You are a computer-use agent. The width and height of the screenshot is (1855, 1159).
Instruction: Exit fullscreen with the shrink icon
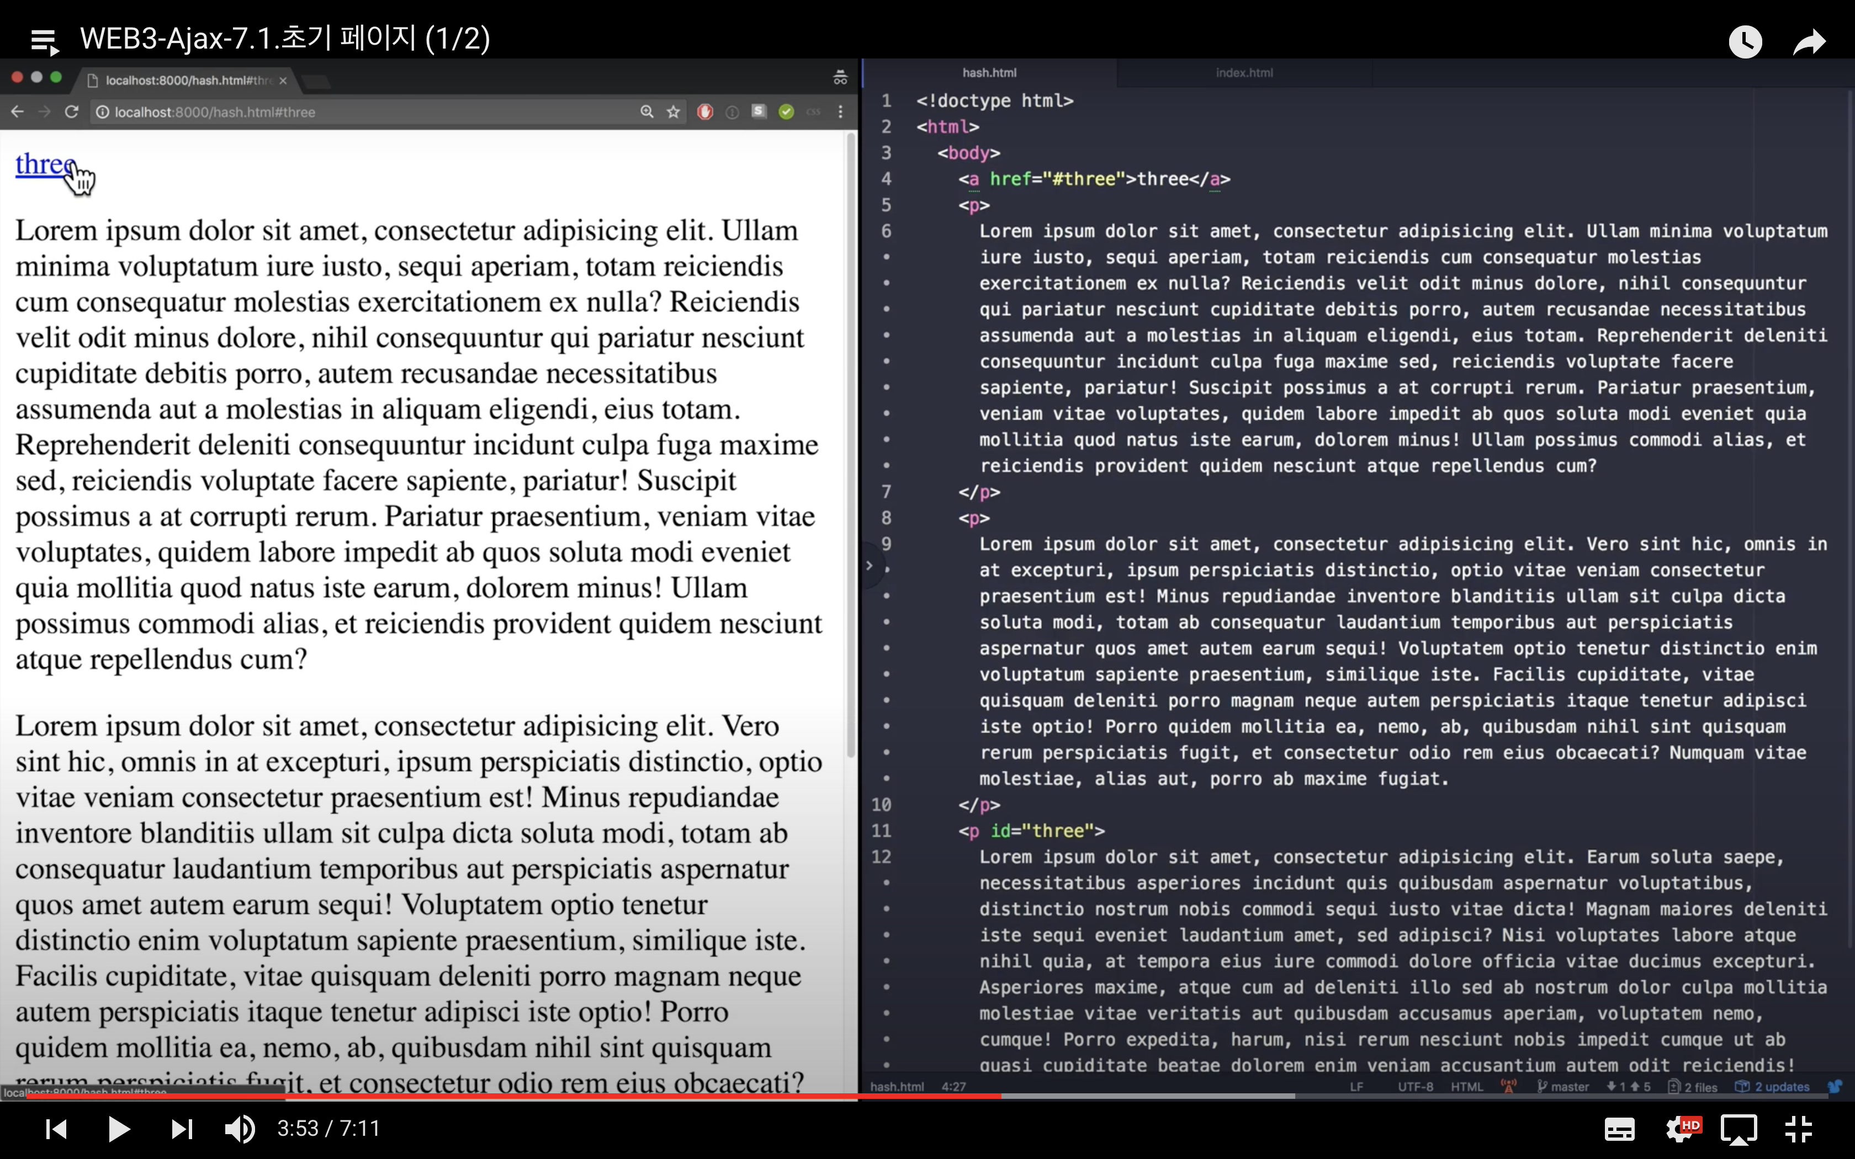click(x=1798, y=1128)
